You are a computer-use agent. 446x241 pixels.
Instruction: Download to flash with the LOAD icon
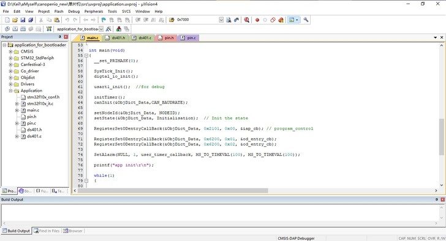(x=49, y=29)
